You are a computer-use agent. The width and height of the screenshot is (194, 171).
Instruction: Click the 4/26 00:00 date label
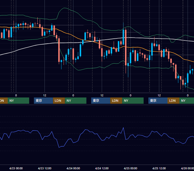tap(187, 168)
